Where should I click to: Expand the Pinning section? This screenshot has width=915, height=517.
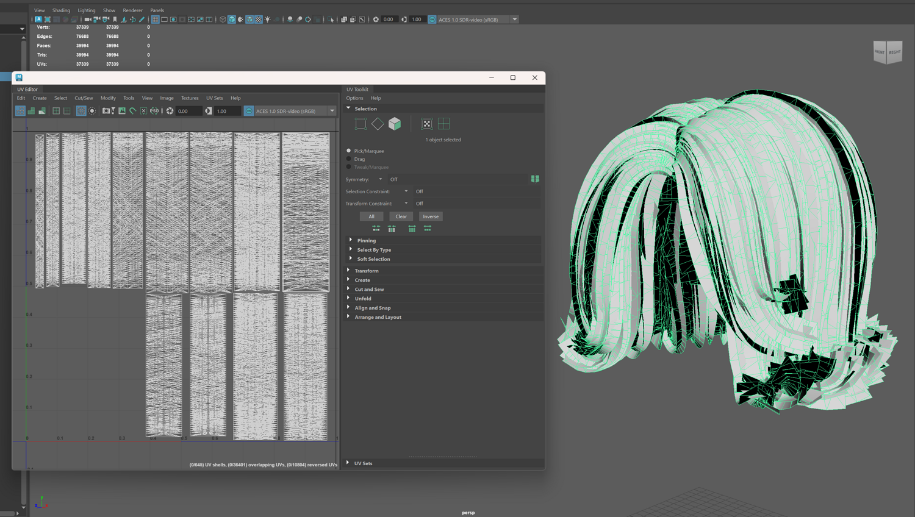point(366,241)
